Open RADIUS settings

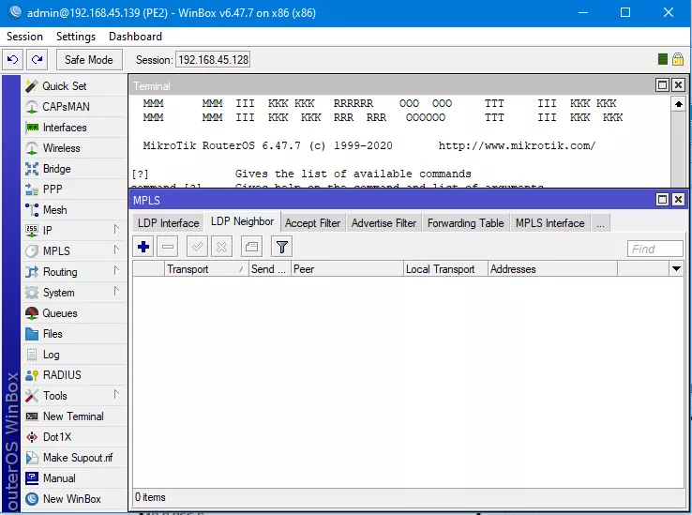tap(74, 375)
